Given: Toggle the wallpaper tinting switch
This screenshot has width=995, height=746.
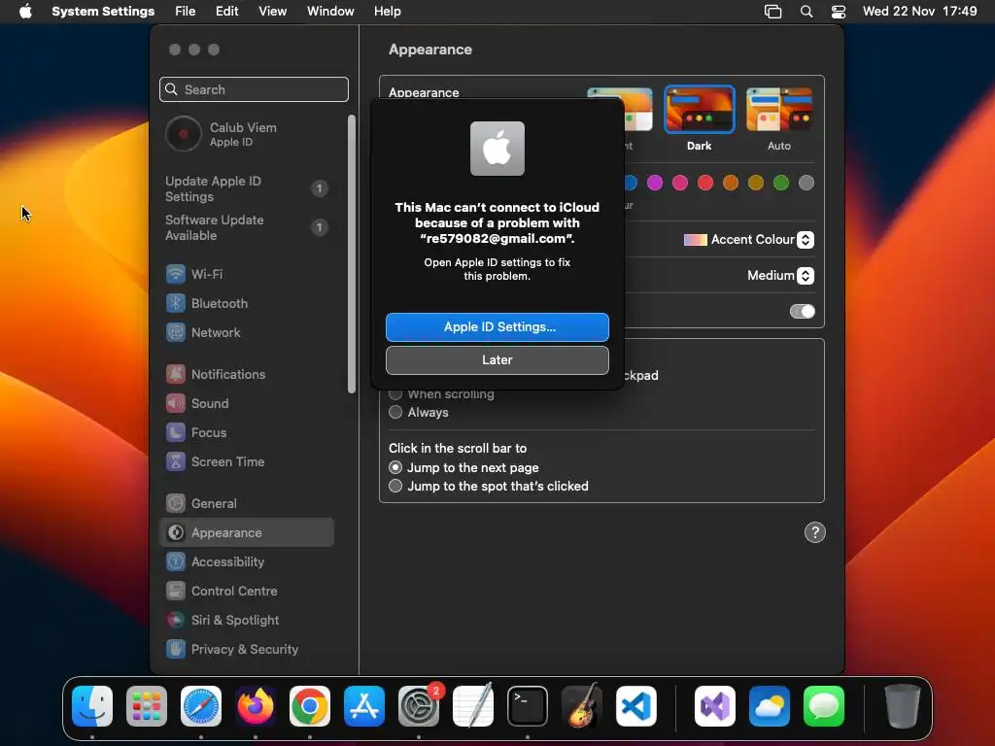Looking at the screenshot, I should [802, 312].
